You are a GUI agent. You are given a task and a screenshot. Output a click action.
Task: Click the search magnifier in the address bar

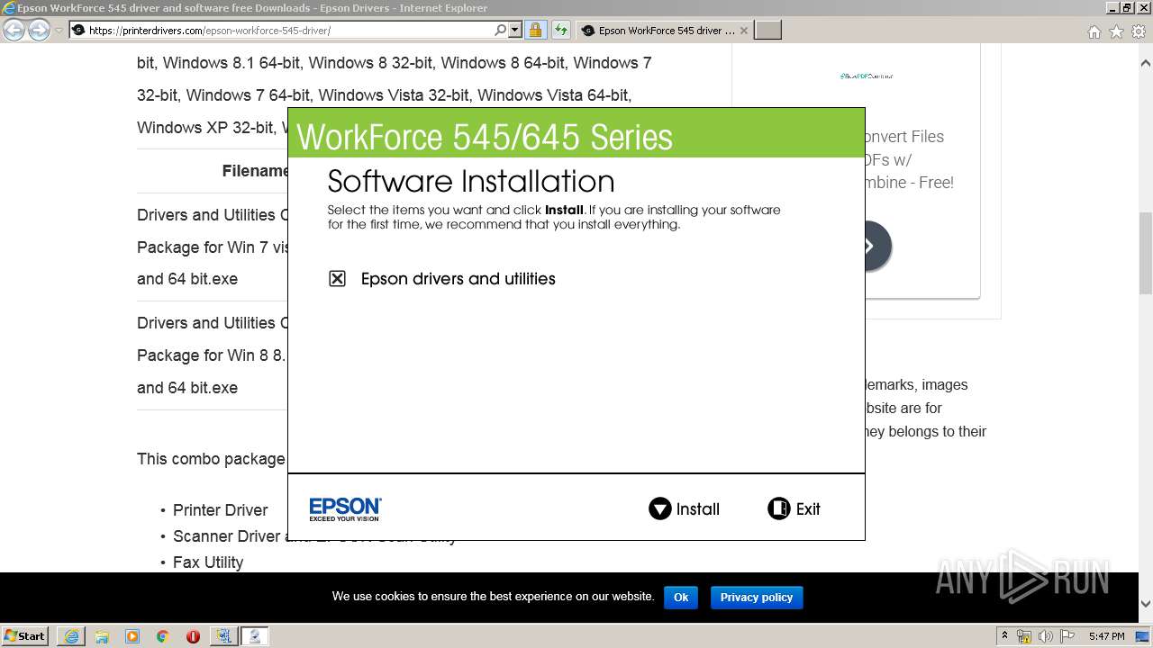tap(500, 30)
